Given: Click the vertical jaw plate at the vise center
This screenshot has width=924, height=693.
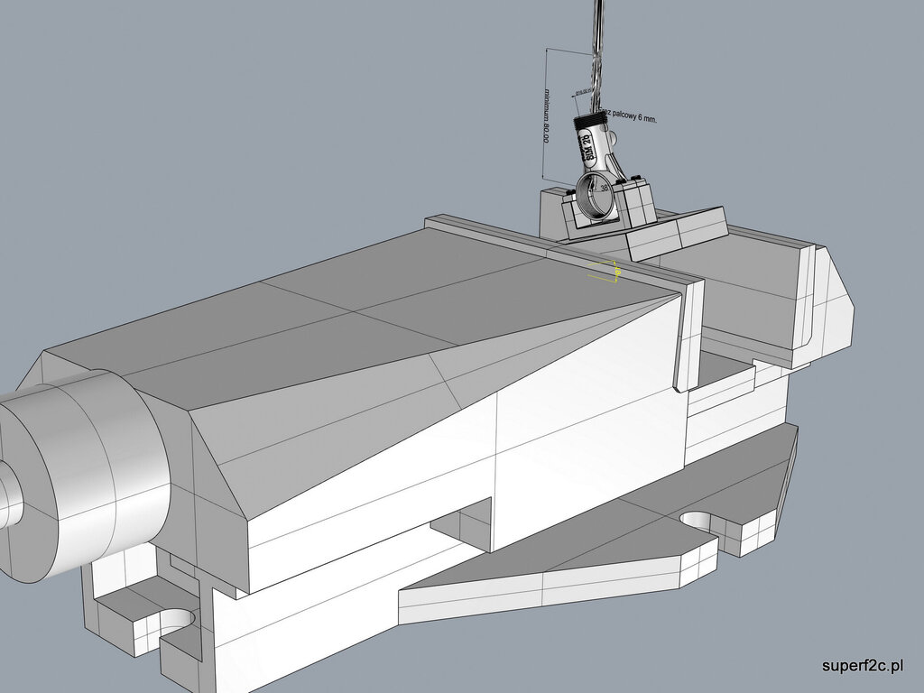Looking at the screenshot, I should 688,334.
